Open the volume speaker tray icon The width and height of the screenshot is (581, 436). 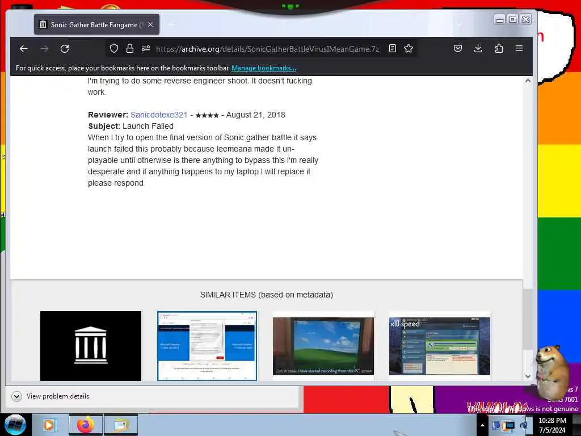524,425
